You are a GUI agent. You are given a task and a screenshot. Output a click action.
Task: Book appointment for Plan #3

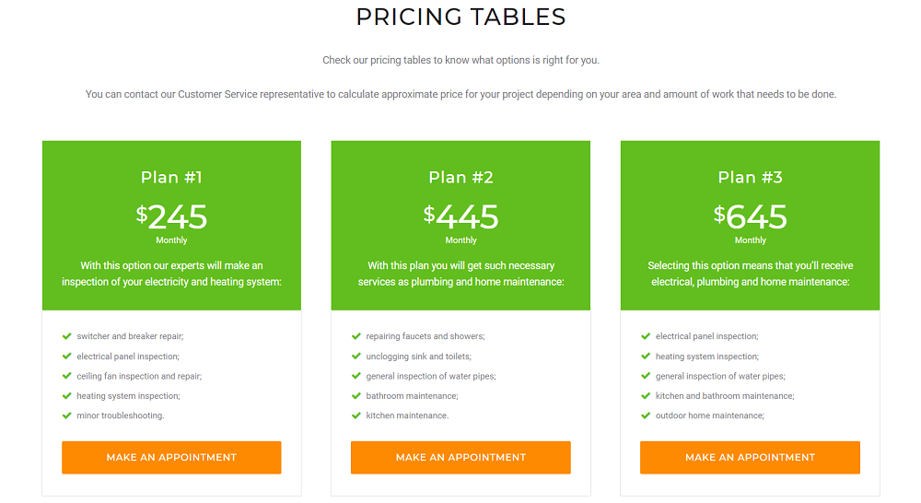[x=750, y=457]
